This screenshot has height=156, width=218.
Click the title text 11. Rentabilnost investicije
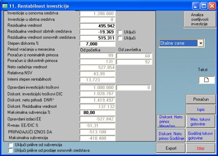[39, 6]
